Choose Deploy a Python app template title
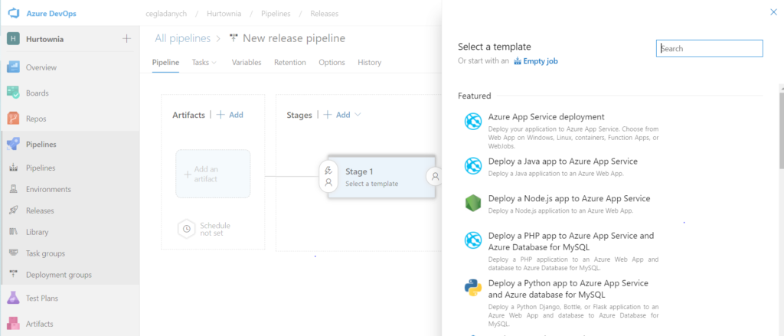Image resolution: width=784 pixels, height=336 pixels. pos(568,289)
